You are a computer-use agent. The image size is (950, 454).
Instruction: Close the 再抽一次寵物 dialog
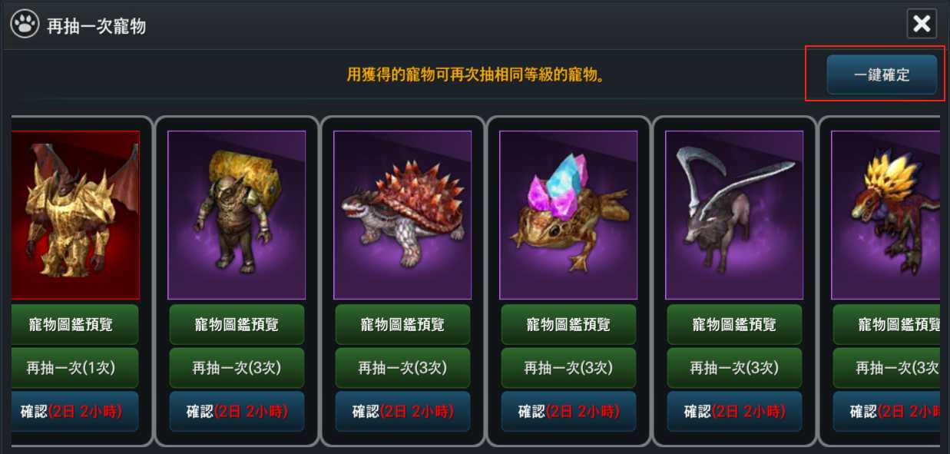[922, 24]
